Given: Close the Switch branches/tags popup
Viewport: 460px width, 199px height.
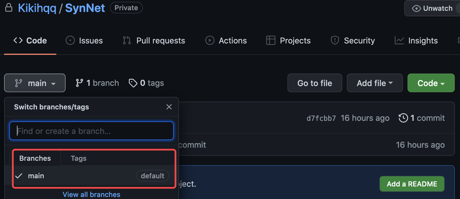Looking at the screenshot, I should coord(169,107).
